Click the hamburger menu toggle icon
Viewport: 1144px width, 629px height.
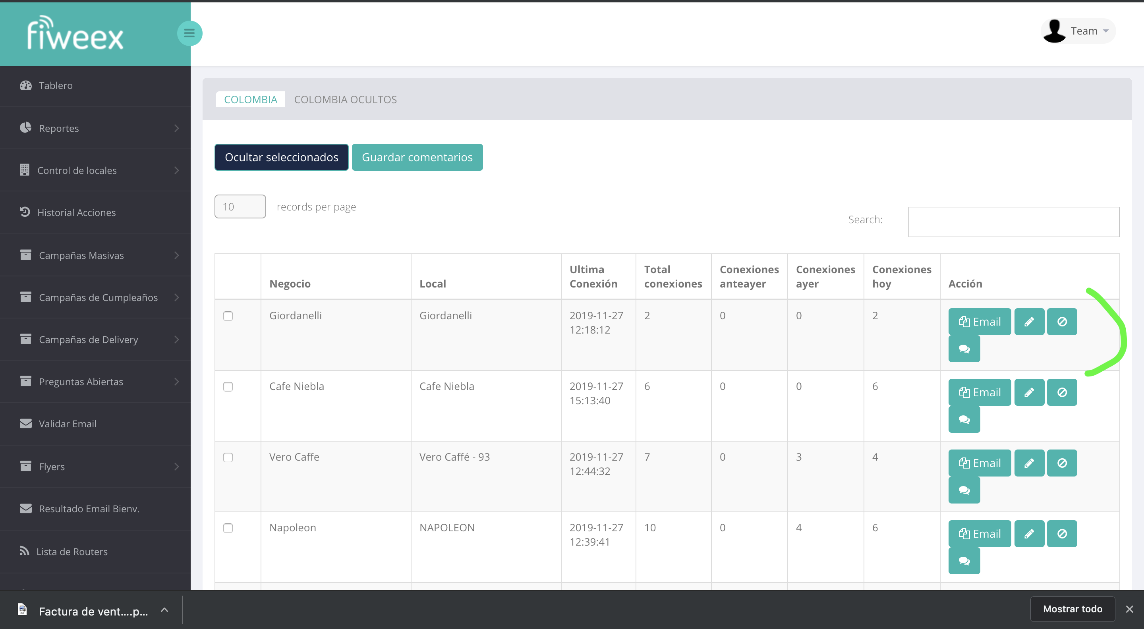pyautogui.click(x=189, y=33)
